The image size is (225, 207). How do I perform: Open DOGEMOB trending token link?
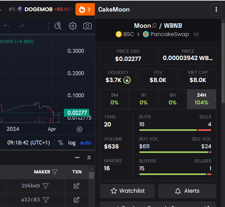pos(41,9)
